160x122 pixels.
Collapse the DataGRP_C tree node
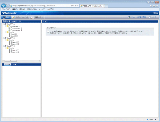(3, 46)
